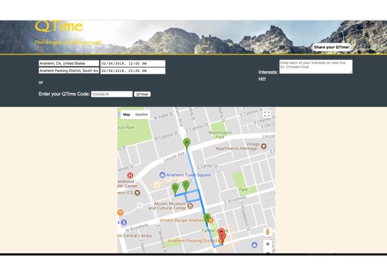Click the green map marker D
The width and height of the screenshot is (387, 275).
tap(175, 189)
